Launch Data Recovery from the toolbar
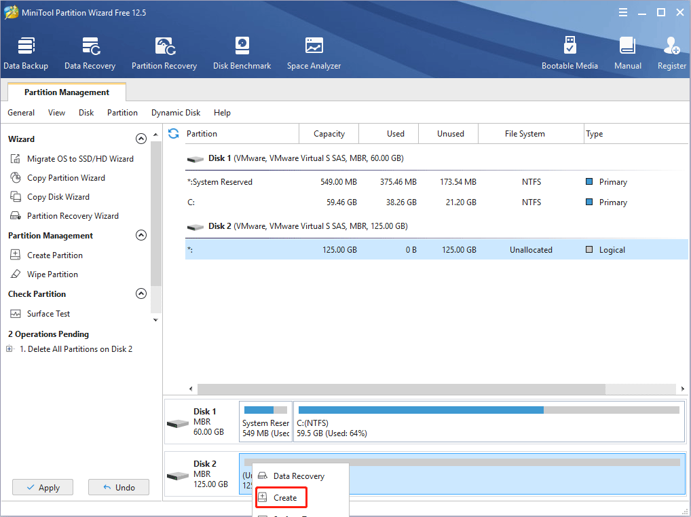The height and width of the screenshot is (517, 691). pyautogui.click(x=90, y=54)
